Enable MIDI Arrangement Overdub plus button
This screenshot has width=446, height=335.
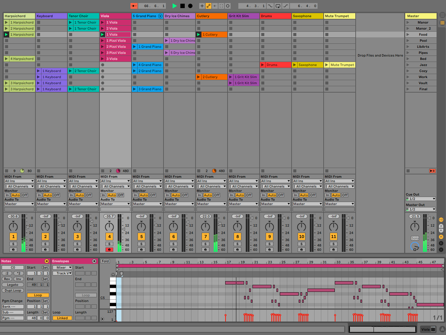pos(202,6)
